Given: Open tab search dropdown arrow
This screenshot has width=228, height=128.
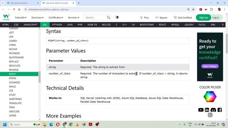Looking at the screenshot, I should (x=3, y=3).
